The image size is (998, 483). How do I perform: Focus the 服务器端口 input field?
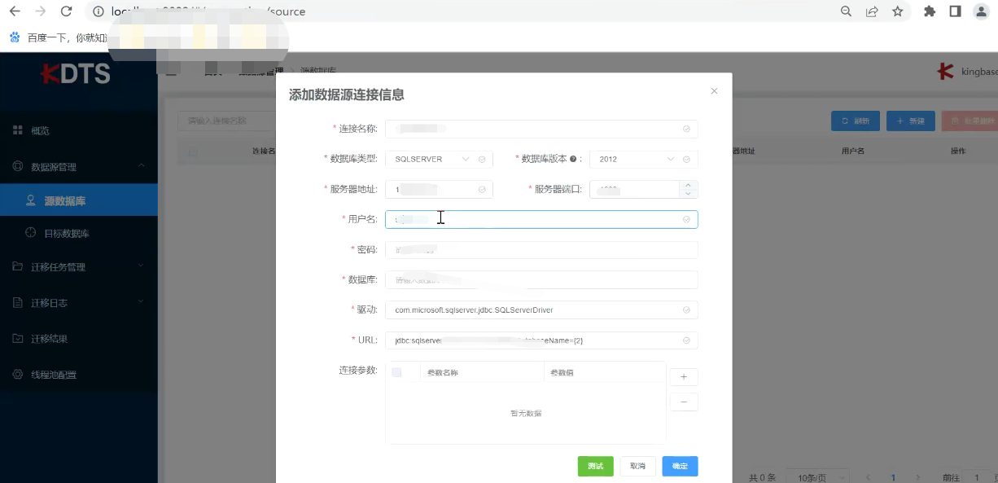[x=634, y=189]
